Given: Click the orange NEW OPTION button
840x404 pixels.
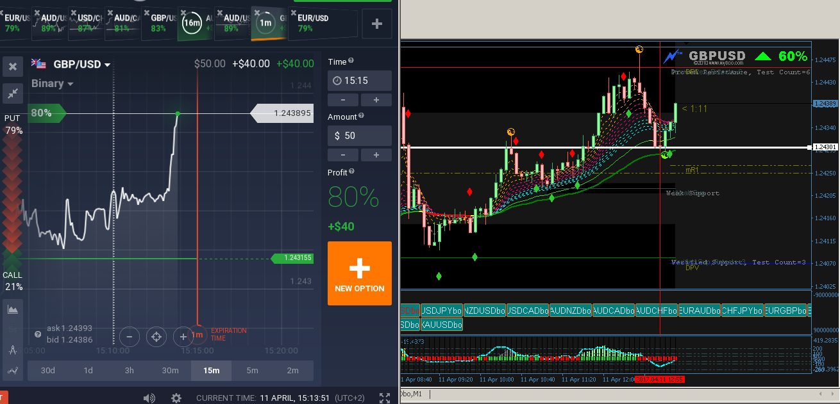Looking at the screenshot, I should pyautogui.click(x=360, y=273).
